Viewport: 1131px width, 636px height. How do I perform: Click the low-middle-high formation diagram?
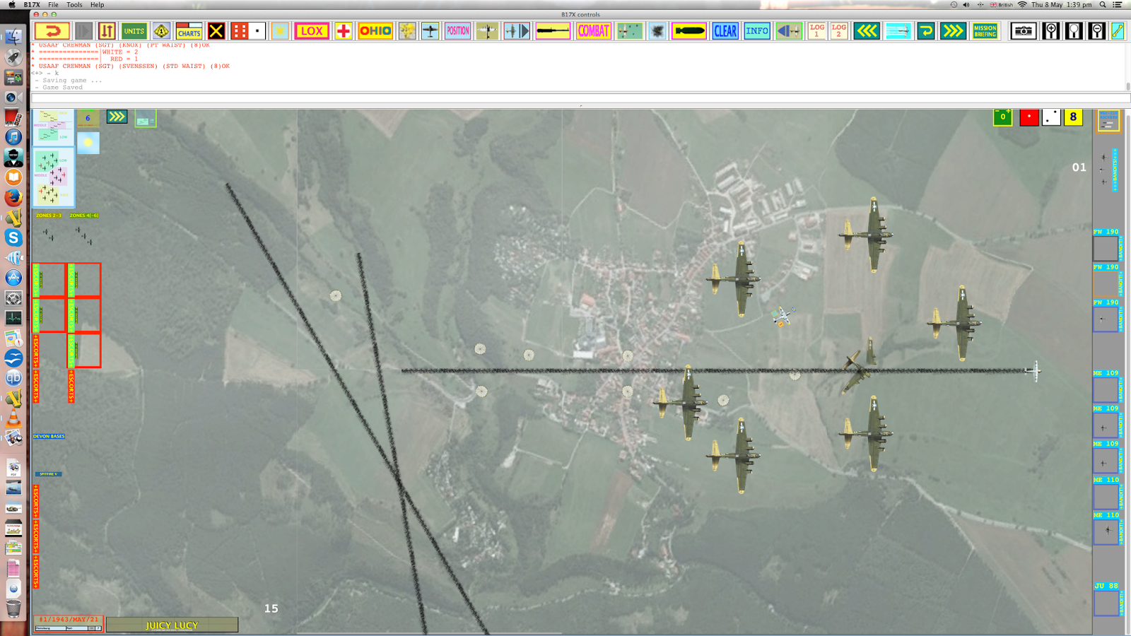click(54, 177)
